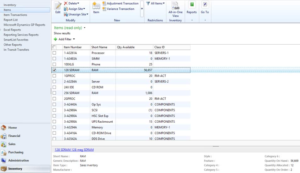The width and height of the screenshot is (300, 173).
Task: Click the navigation pane vertical splitter grip
Action: coord(51,91)
